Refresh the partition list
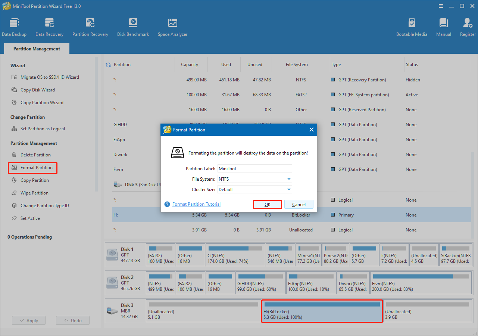Image resolution: width=478 pixels, height=336 pixels. tap(108, 64)
